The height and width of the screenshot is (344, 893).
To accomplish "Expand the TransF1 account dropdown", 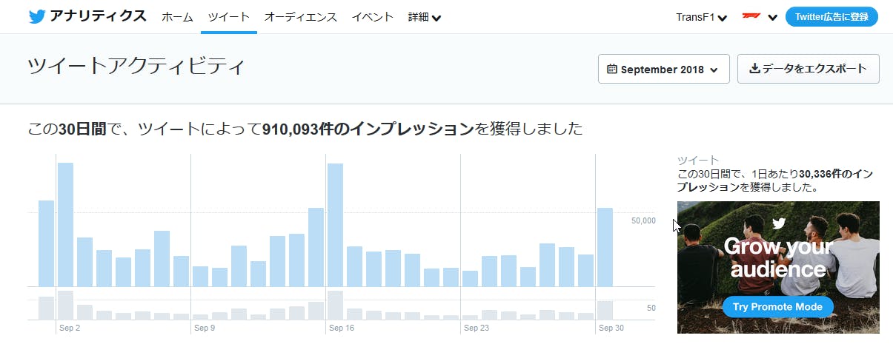I will (x=701, y=17).
